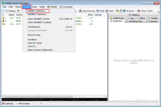The image size is (161, 107).
Task: Choose Reset Script in Tools menu
Action: point(34,35)
